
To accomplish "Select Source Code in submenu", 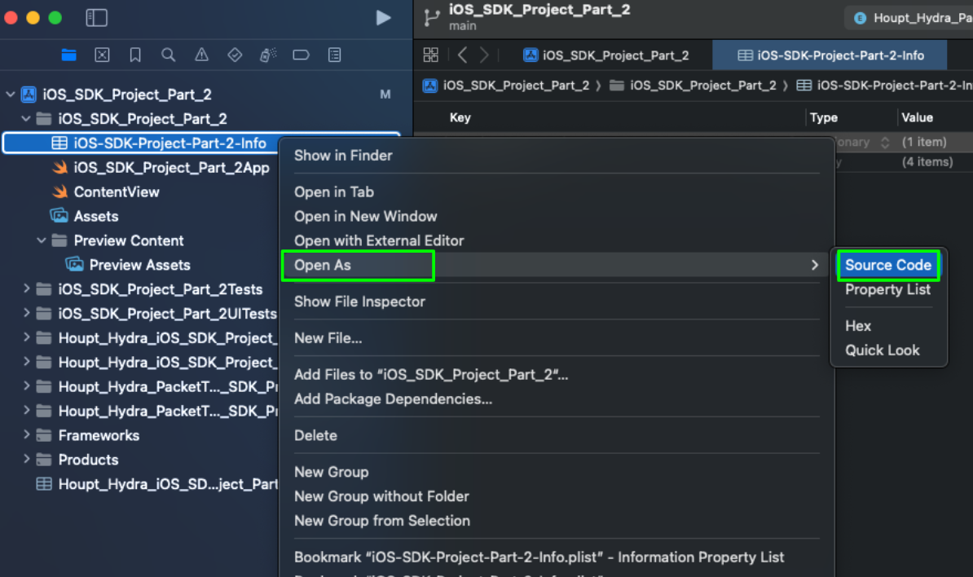I will point(888,265).
